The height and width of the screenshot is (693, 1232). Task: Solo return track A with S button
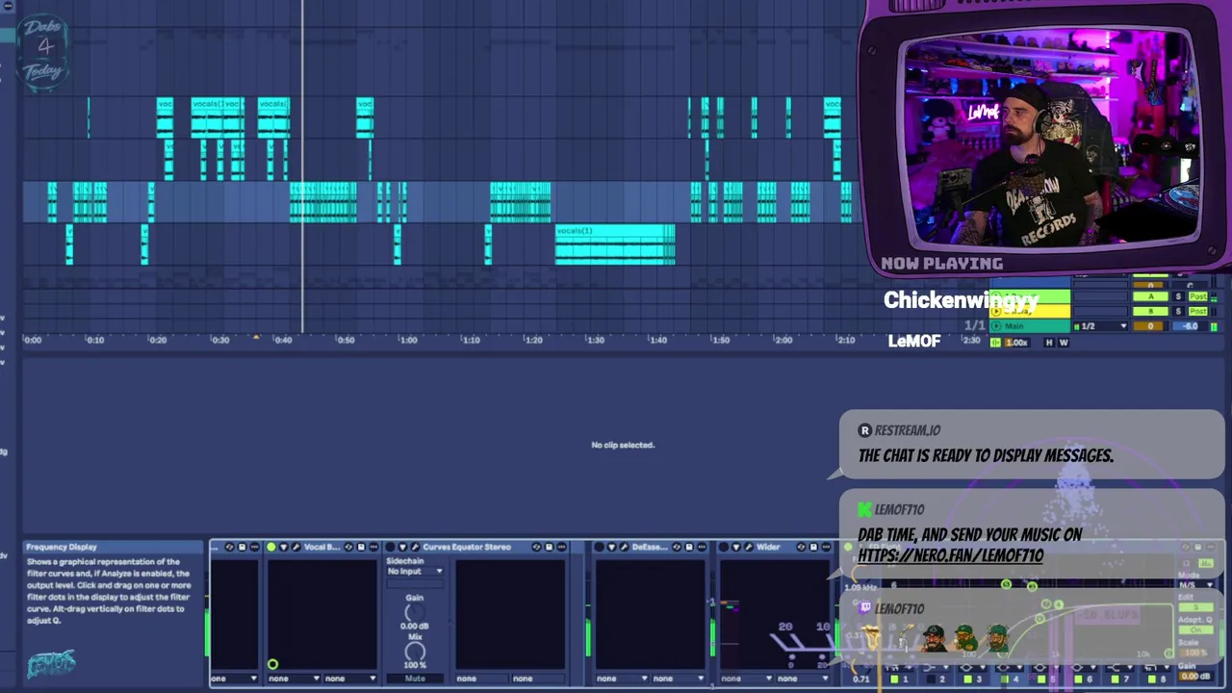click(x=1178, y=296)
